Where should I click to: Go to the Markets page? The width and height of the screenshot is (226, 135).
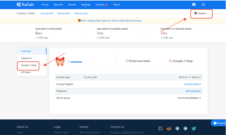click(58, 5)
